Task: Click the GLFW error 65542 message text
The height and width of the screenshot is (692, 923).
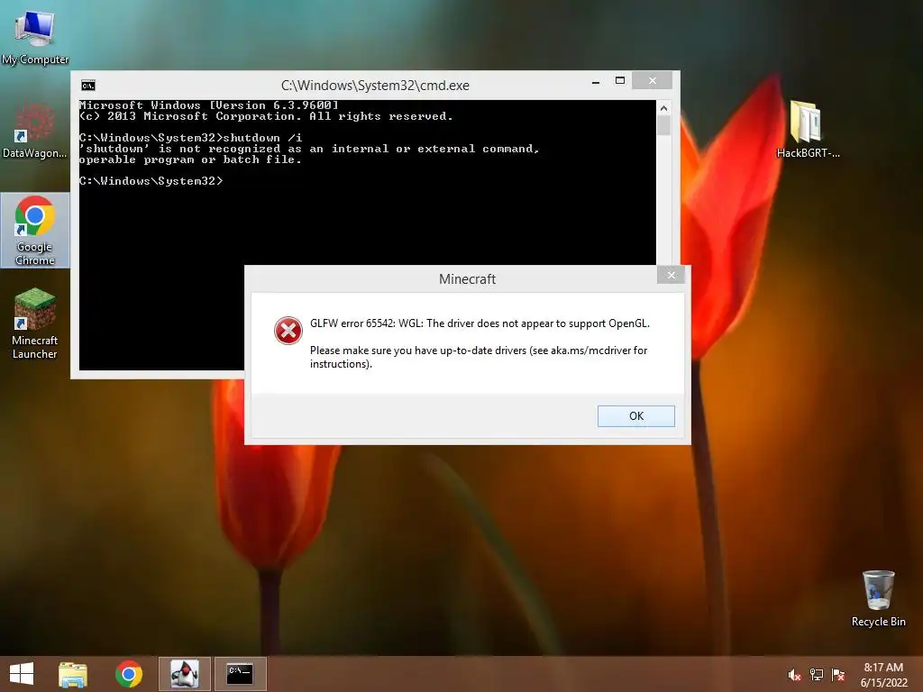Action: (480, 323)
